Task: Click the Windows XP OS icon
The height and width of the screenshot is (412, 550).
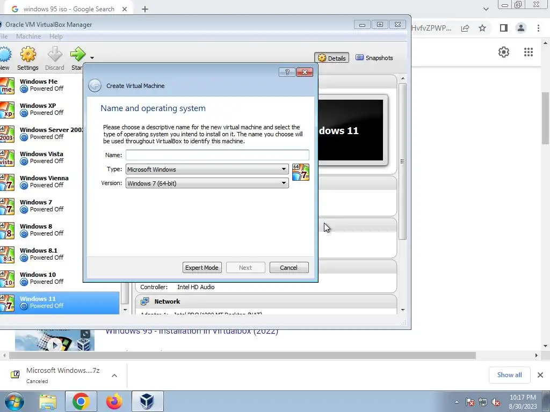Action: pos(7,109)
